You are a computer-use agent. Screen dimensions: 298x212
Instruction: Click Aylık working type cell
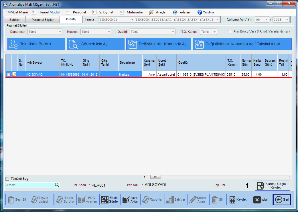(x=149, y=74)
